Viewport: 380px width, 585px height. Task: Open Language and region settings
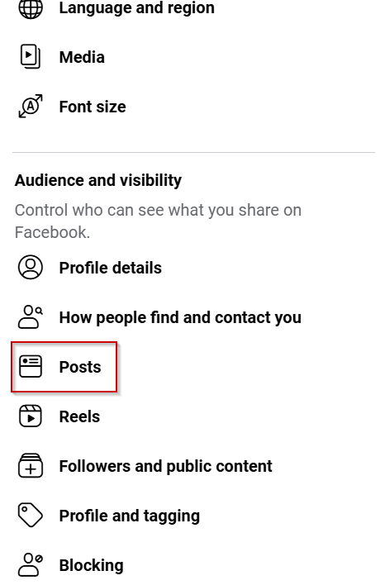pyautogui.click(x=137, y=7)
